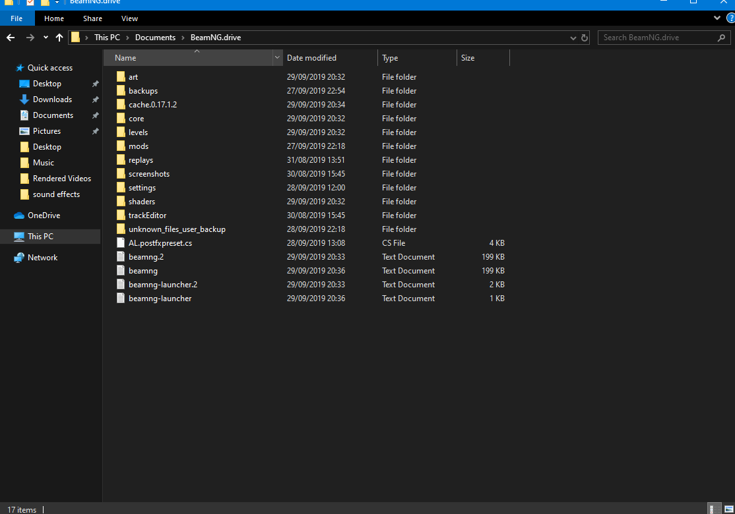Select the trackEditor folder icon
The height and width of the screenshot is (514, 735).
coord(121,215)
